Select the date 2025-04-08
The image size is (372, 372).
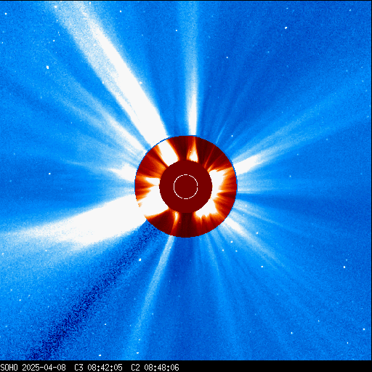(44, 368)
